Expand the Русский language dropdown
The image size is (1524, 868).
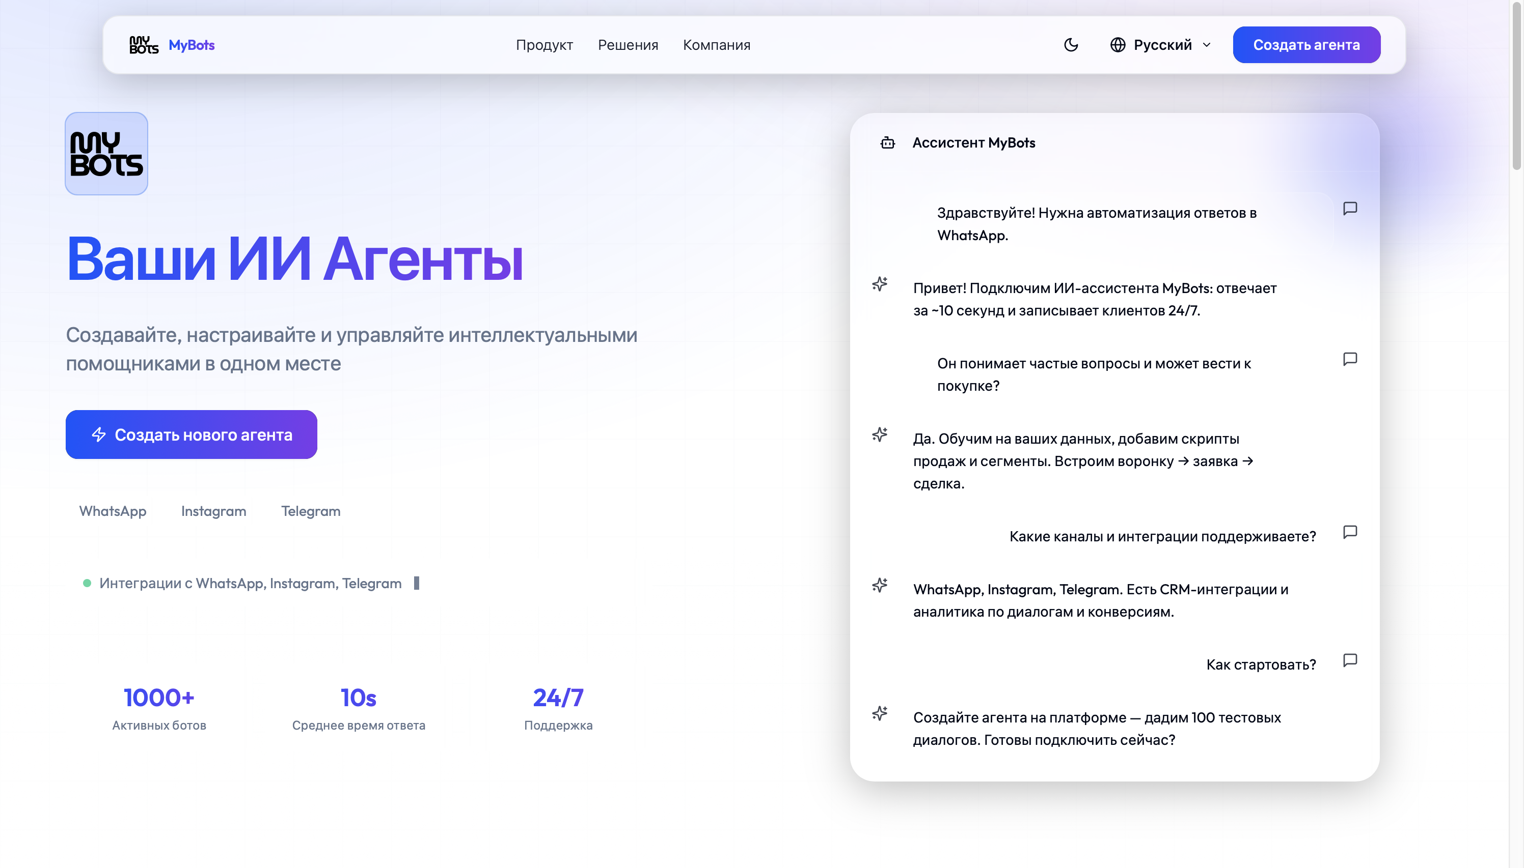(1162, 44)
